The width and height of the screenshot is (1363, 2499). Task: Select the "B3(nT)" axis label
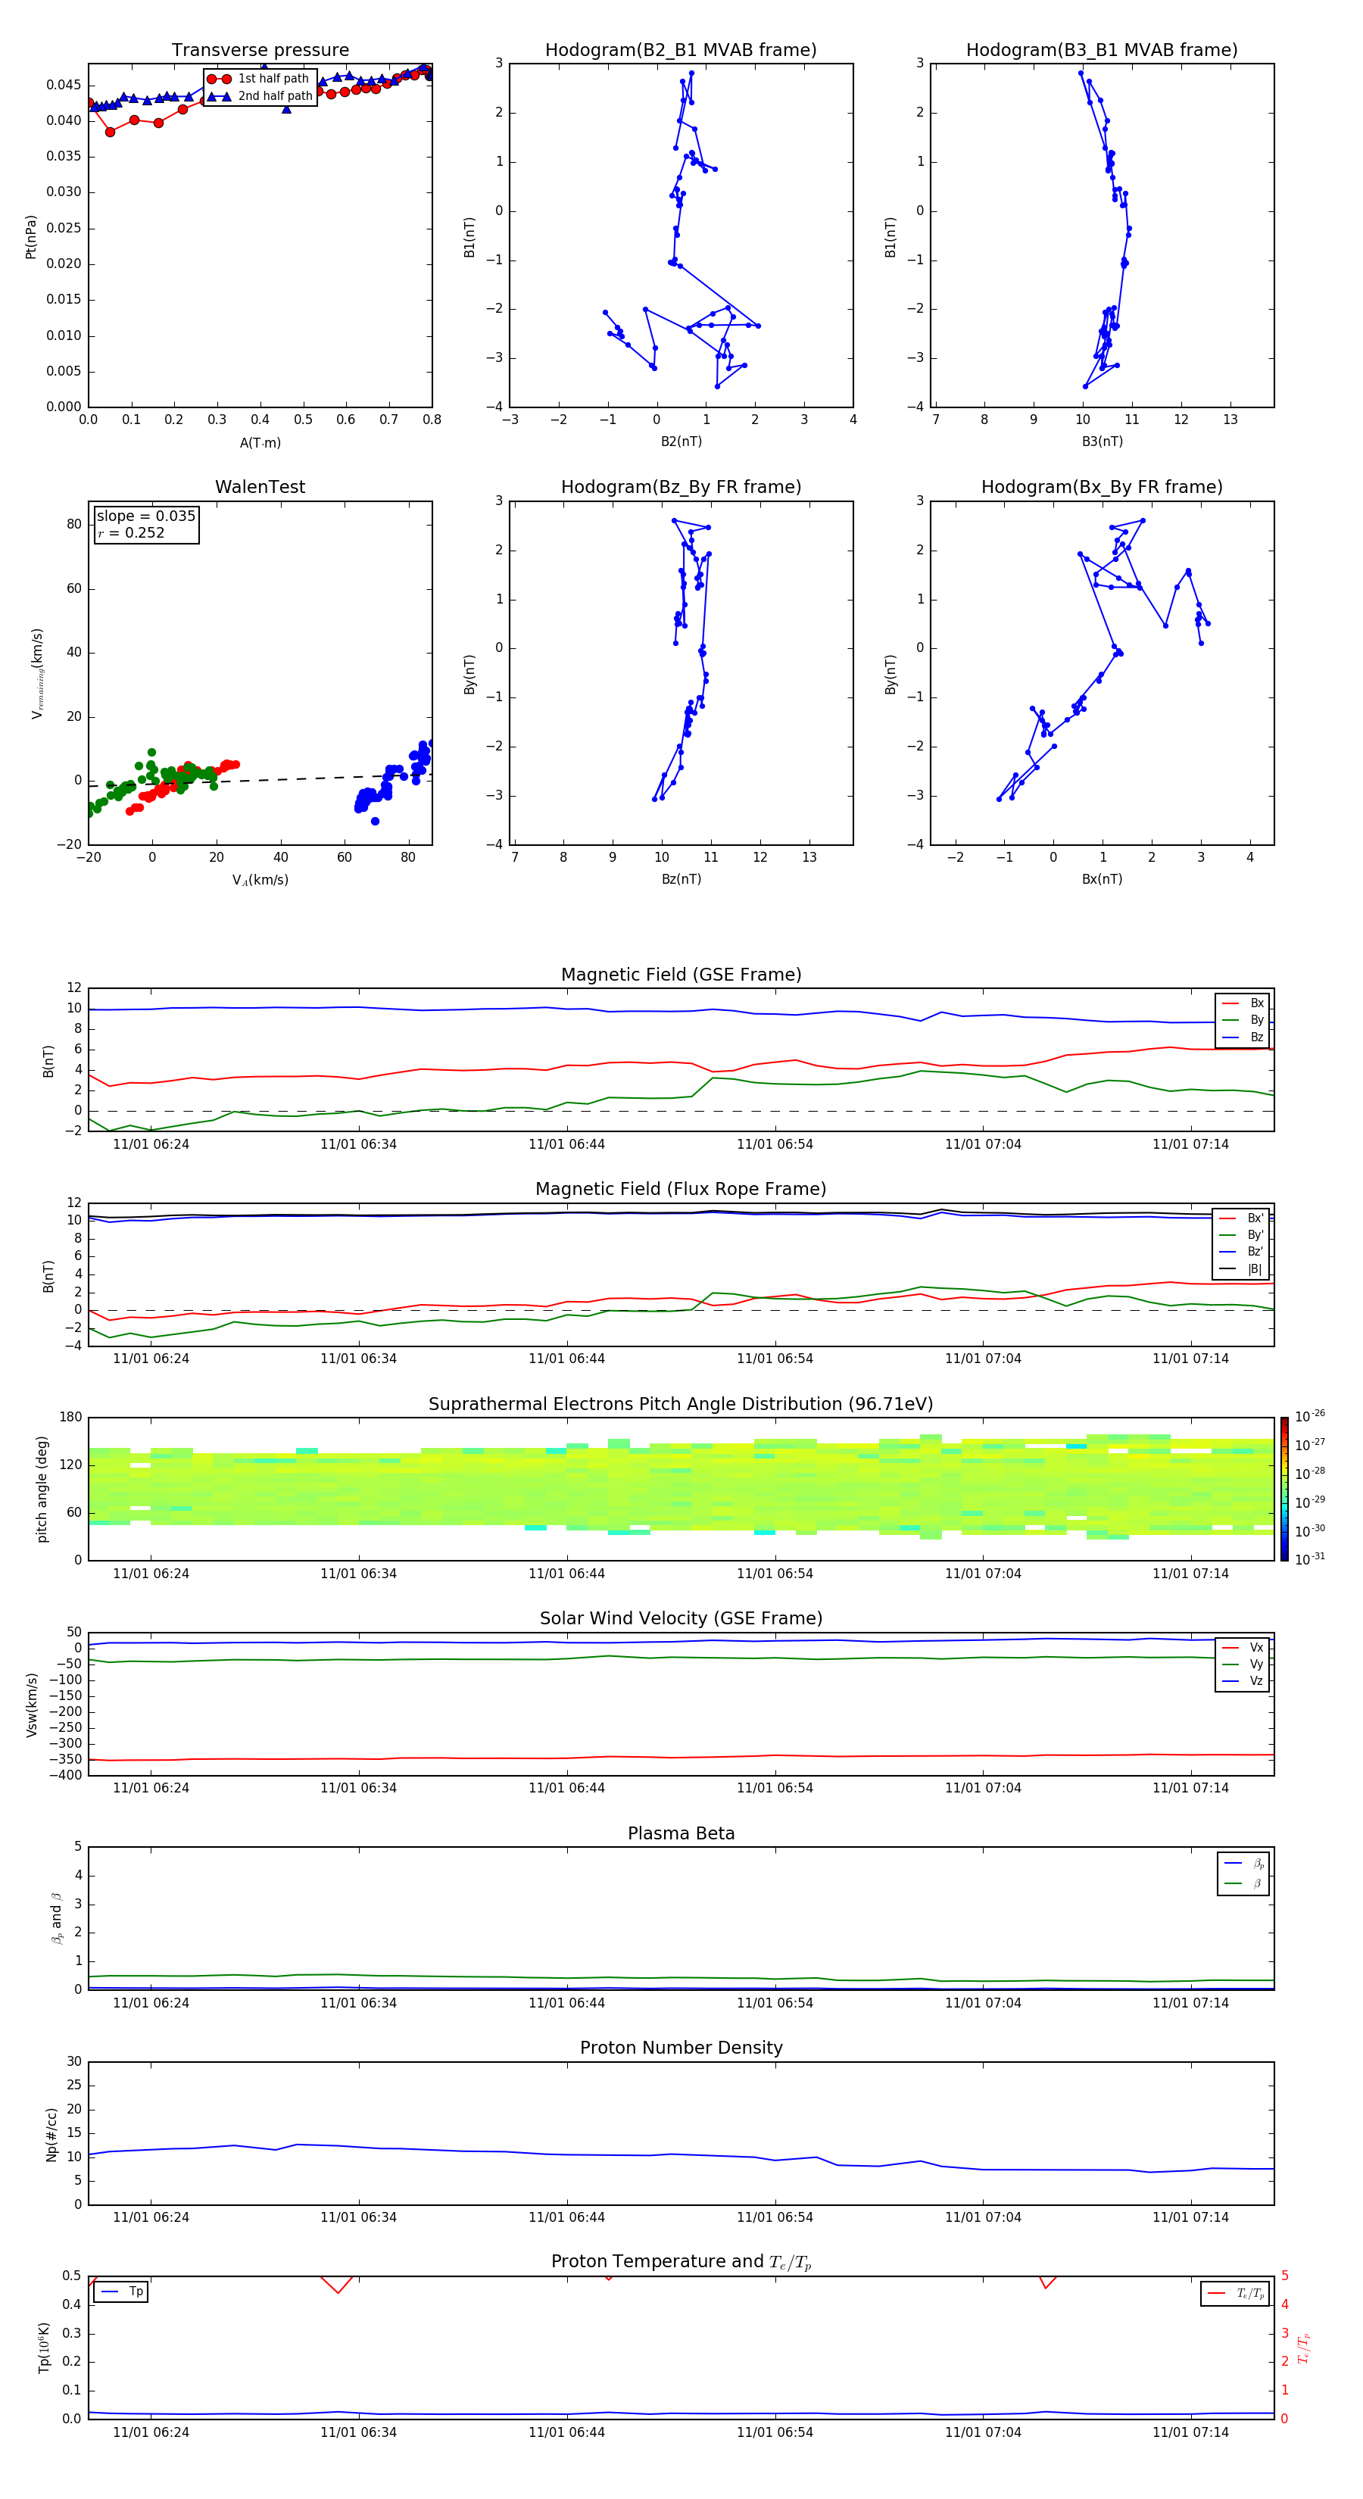(1102, 441)
